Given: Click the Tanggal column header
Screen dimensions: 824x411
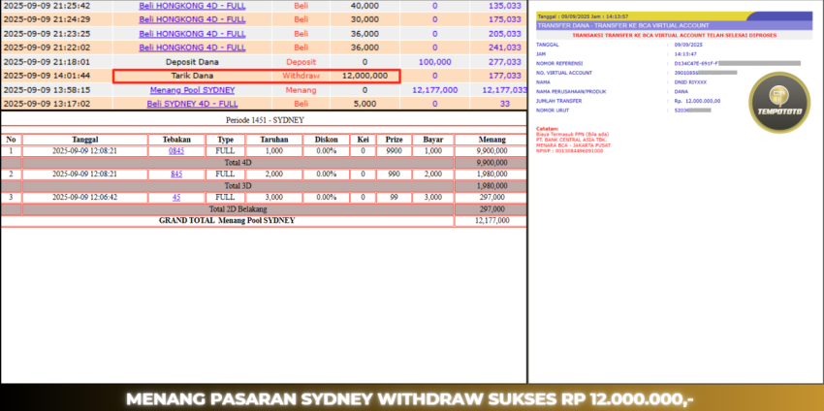Looking at the screenshot, I should coord(85,140).
